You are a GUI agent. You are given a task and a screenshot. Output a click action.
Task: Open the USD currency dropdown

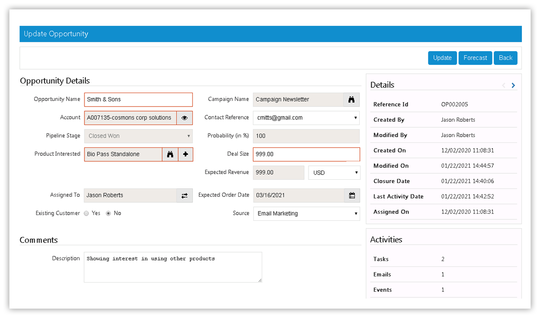[334, 173]
